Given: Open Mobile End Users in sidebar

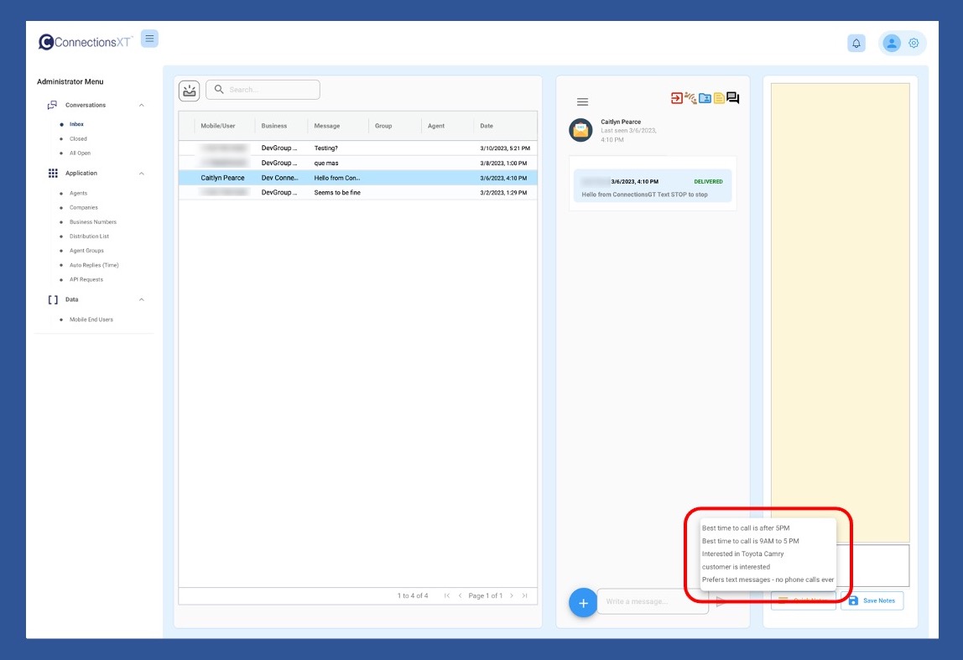Looking at the screenshot, I should pyautogui.click(x=91, y=320).
